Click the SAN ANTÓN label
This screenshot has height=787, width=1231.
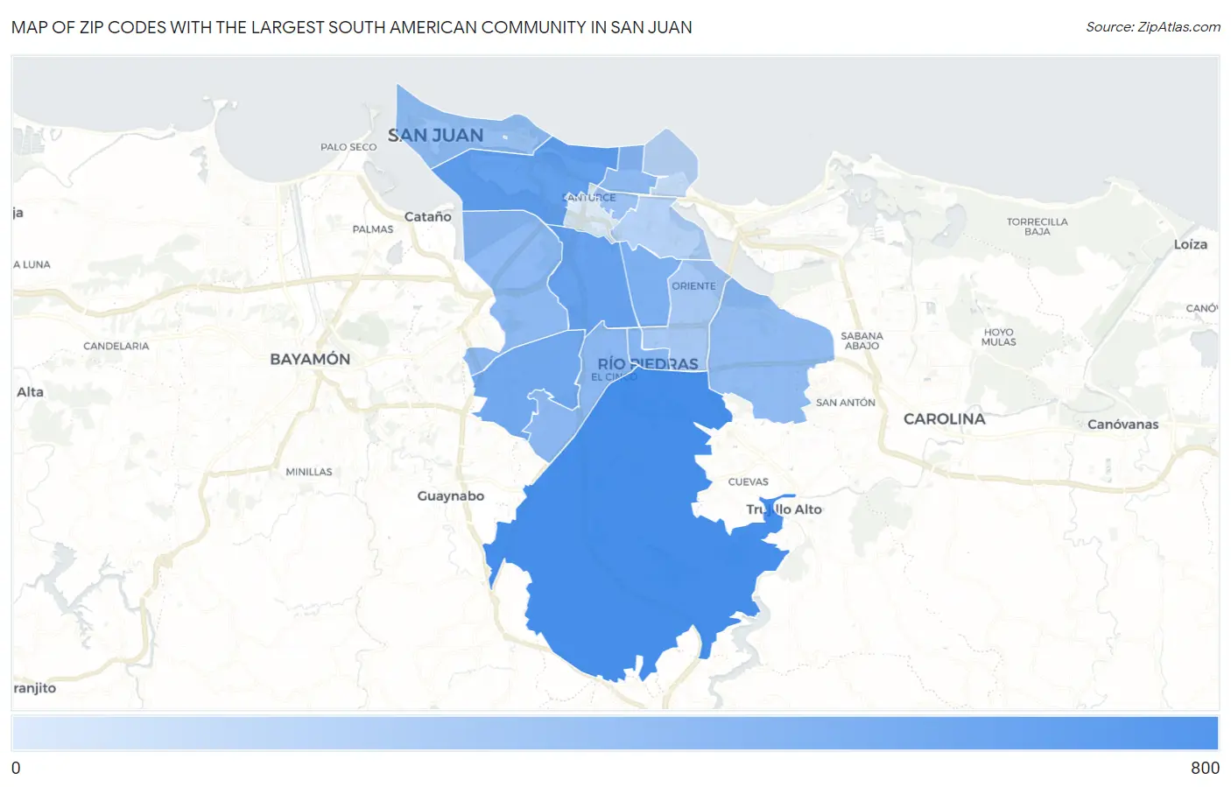click(x=845, y=403)
